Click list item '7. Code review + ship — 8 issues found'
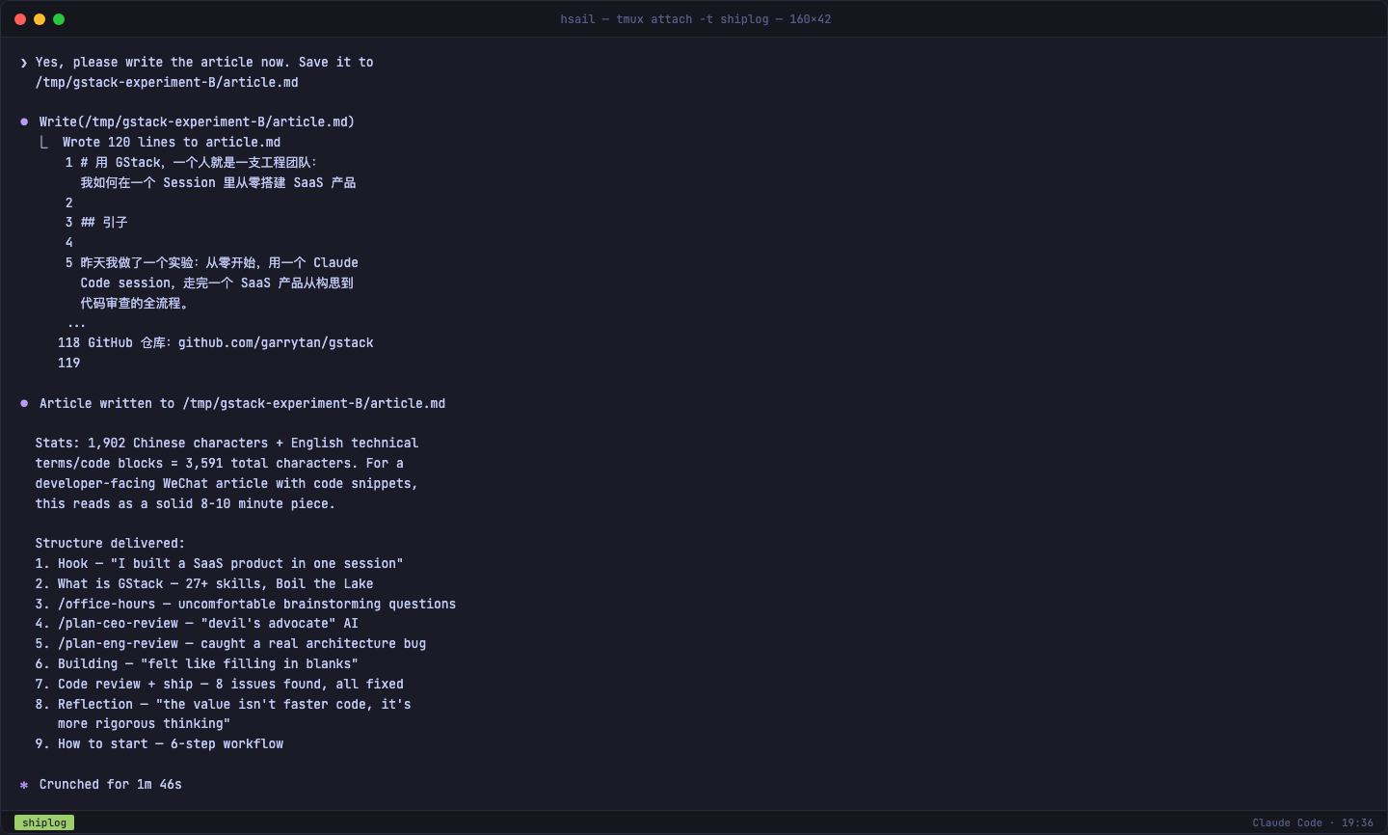 click(220, 685)
